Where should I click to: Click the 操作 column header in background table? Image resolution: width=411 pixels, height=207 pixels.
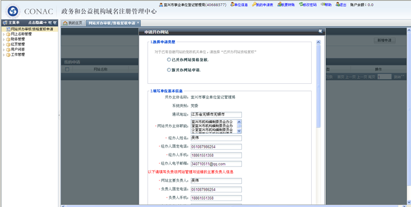coord(378,69)
